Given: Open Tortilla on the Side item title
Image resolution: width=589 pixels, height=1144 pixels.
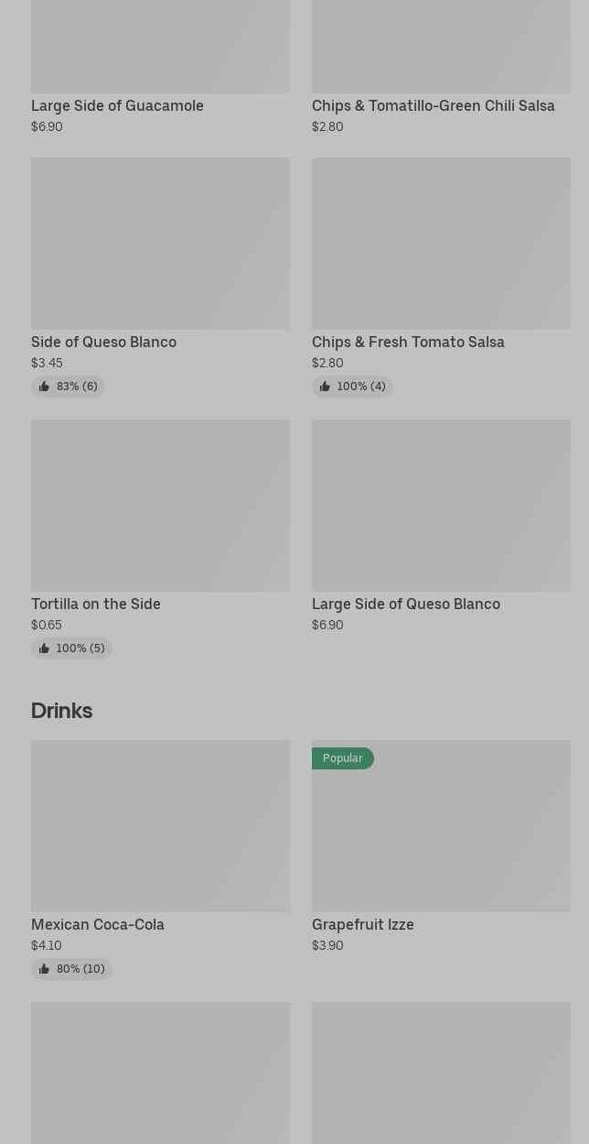Looking at the screenshot, I should point(96,604).
